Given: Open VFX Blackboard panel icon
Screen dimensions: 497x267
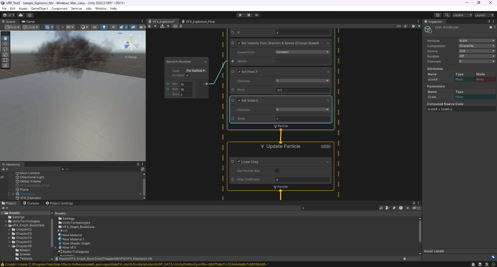Looking at the screenshot, I should tap(399, 26).
